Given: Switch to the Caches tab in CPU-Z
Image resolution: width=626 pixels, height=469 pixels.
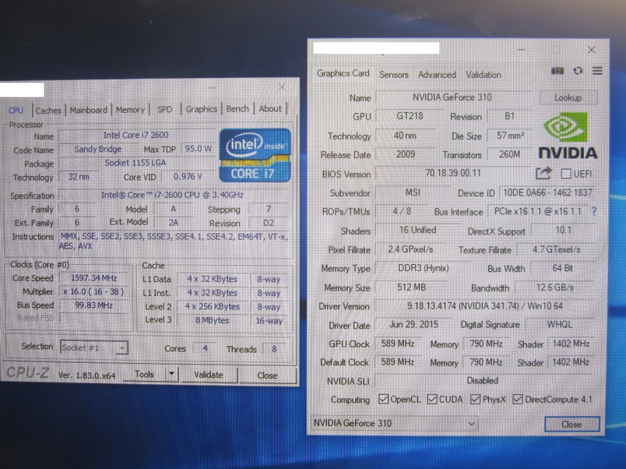Looking at the screenshot, I should click(48, 111).
